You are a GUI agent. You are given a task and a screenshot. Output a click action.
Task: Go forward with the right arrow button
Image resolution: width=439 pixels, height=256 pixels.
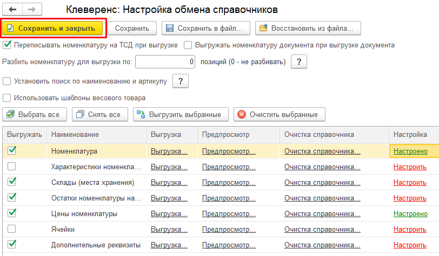tap(32, 10)
